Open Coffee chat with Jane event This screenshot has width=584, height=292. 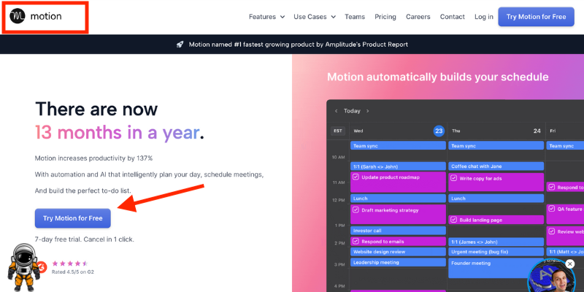click(x=496, y=166)
